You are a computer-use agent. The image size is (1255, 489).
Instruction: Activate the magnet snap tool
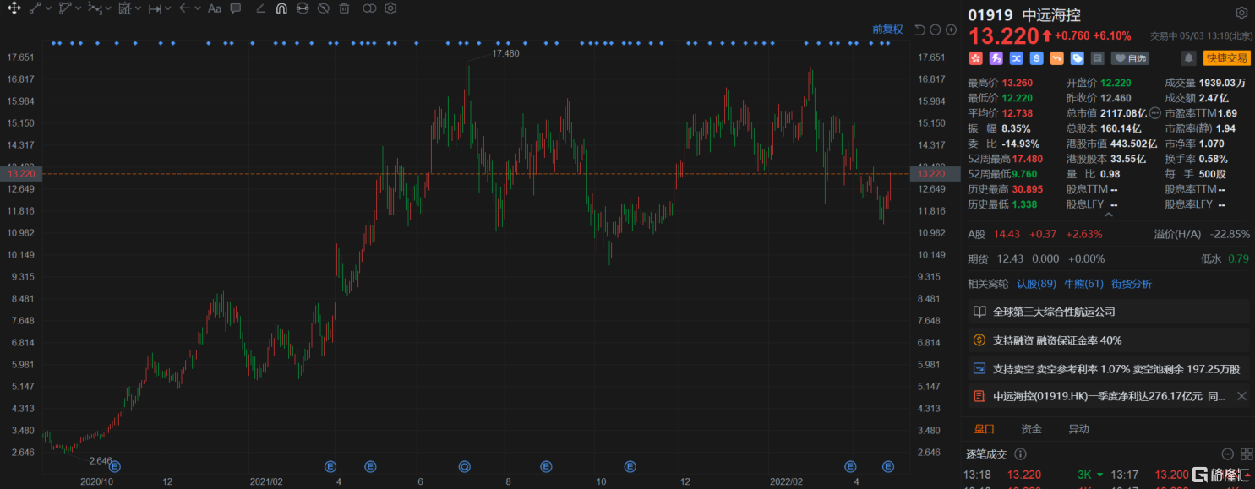coord(281,8)
